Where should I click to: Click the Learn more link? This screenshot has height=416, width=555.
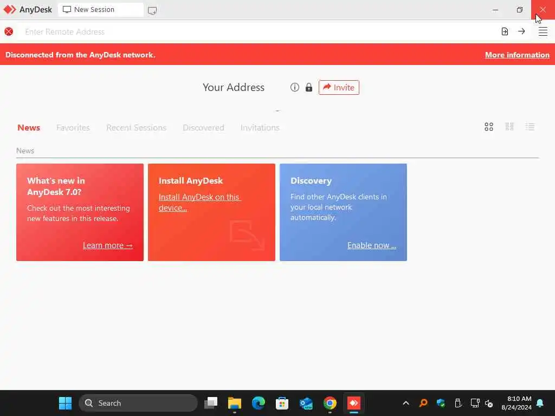[108, 245]
